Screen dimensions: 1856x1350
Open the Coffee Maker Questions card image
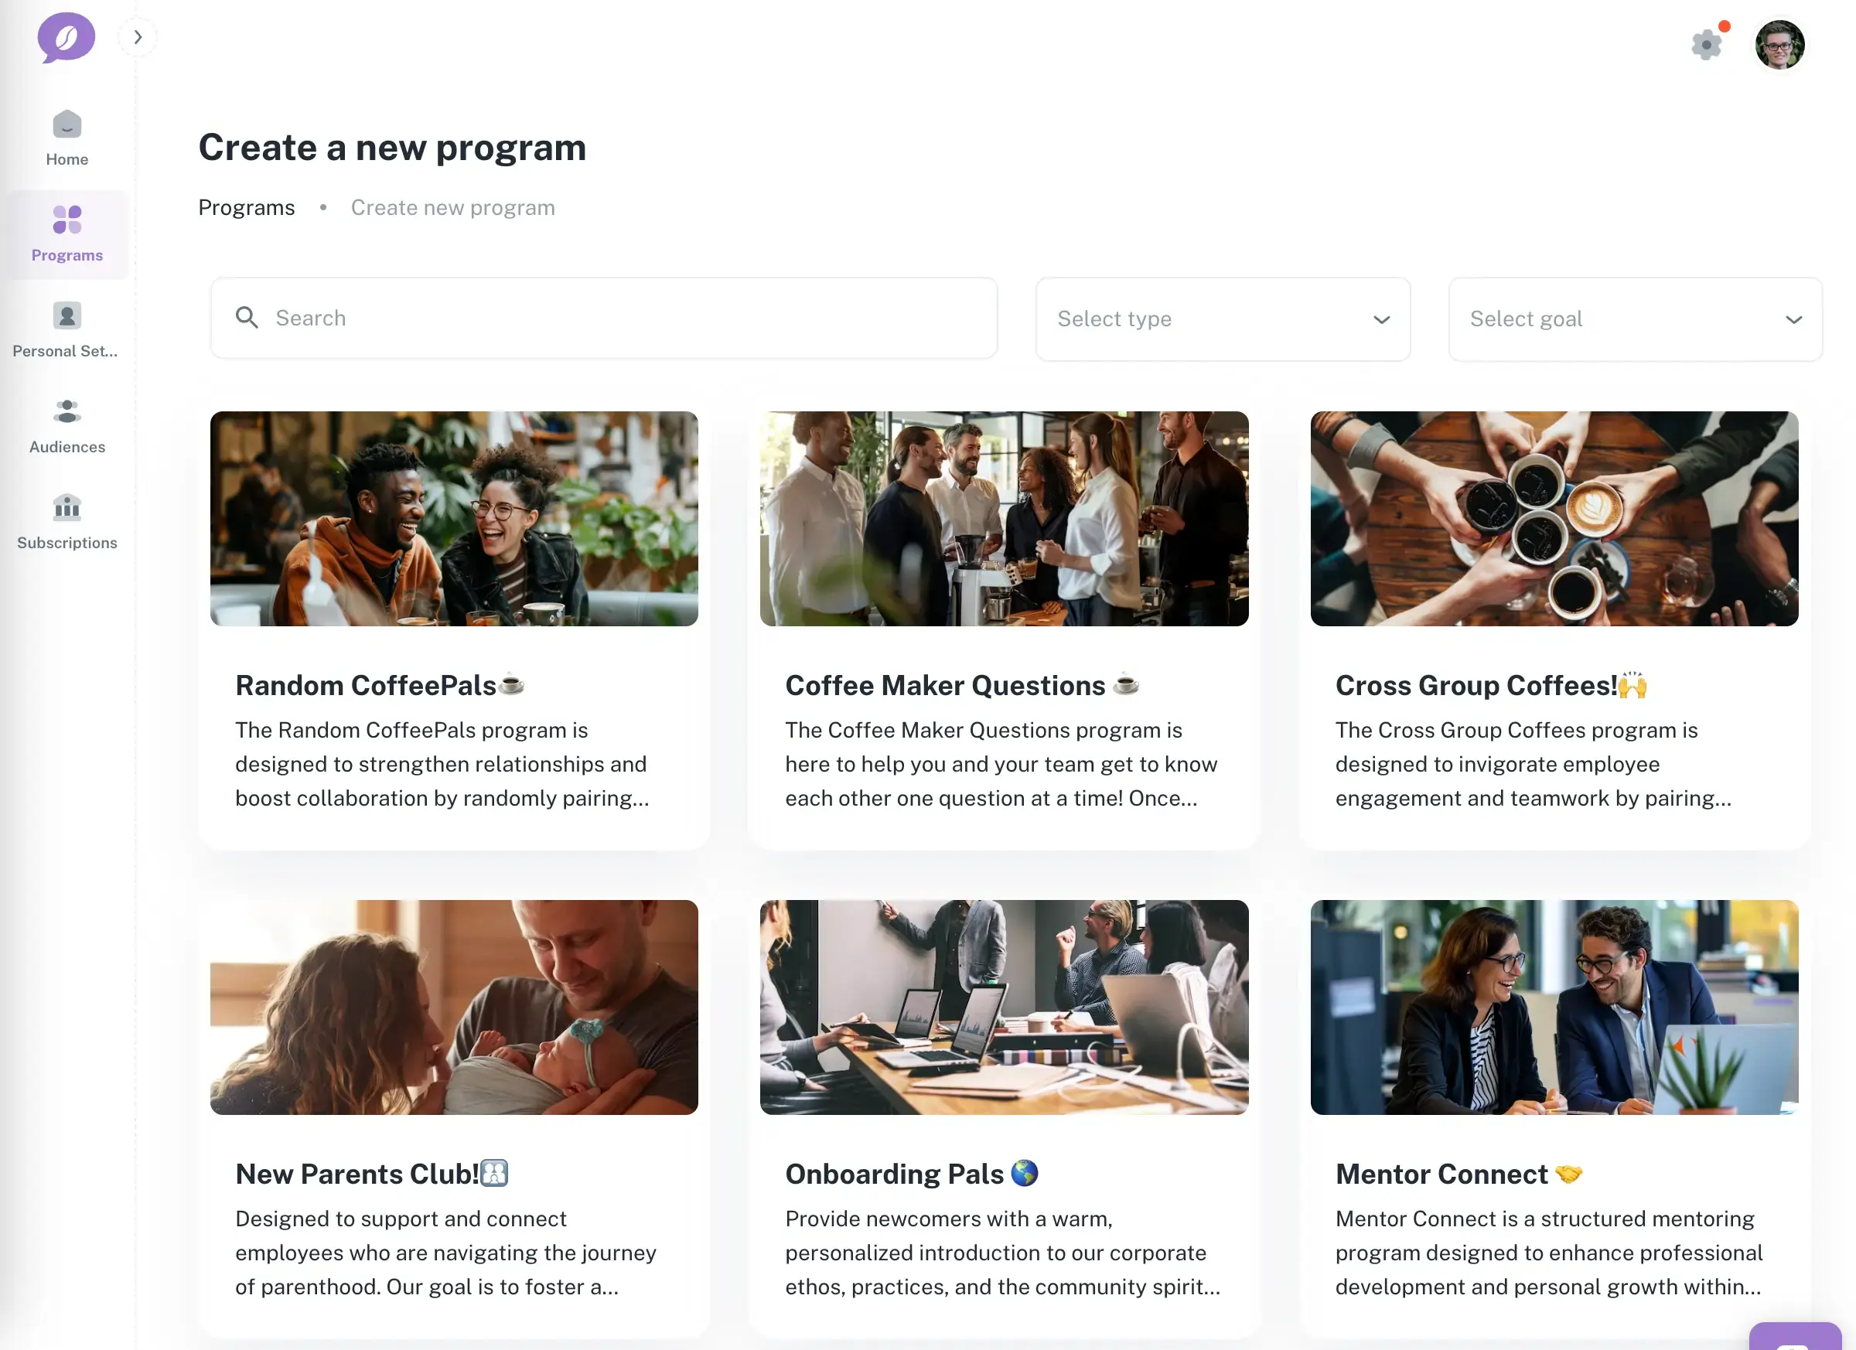(1004, 519)
